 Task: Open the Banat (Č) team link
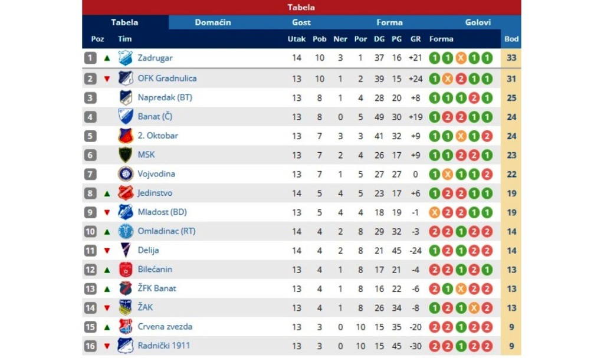point(155,117)
